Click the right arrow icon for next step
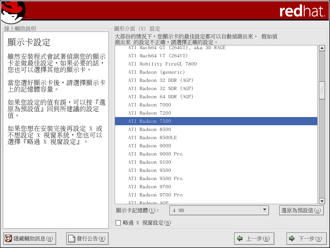330x248 pixels. tap(292, 239)
